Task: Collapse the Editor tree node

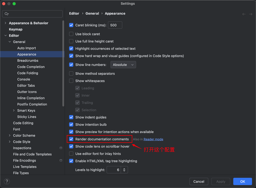Action: 5,36
